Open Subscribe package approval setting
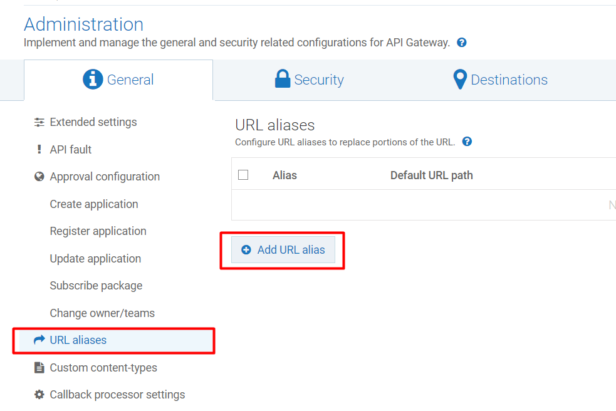The height and width of the screenshot is (411, 616). [x=96, y=286]
